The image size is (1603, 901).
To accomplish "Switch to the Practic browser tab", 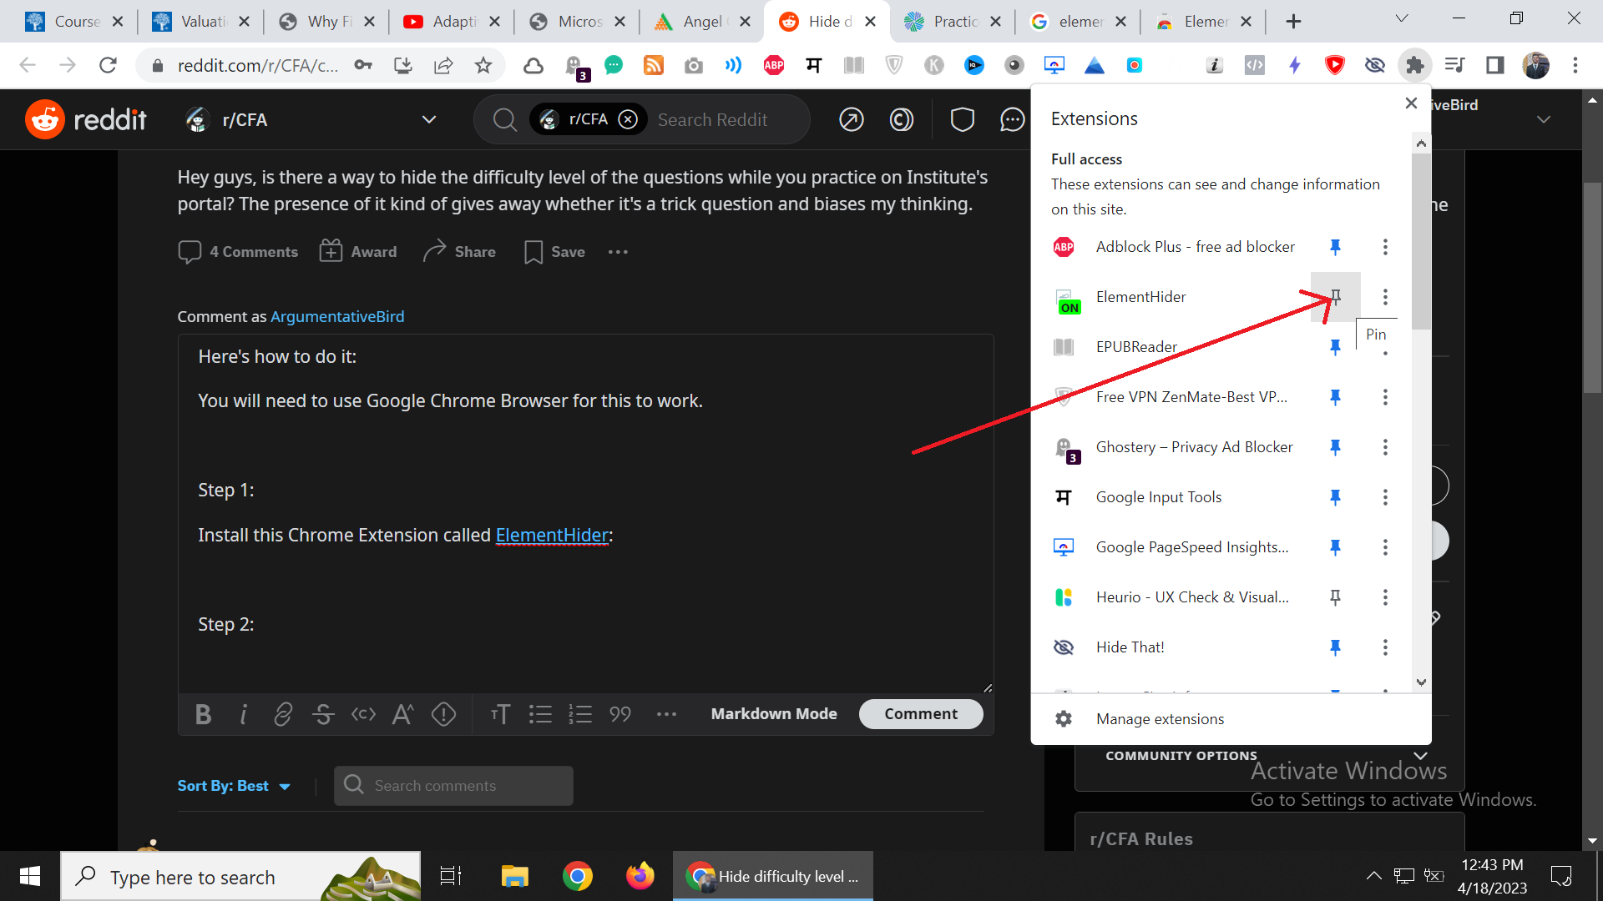I will click(x=953, y=22).
